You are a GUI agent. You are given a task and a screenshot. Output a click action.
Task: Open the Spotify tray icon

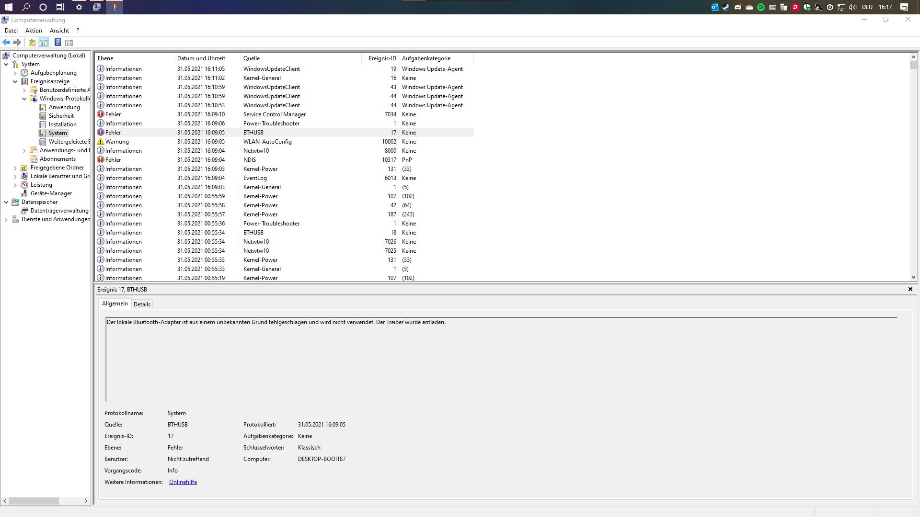(x=761, y=7)
